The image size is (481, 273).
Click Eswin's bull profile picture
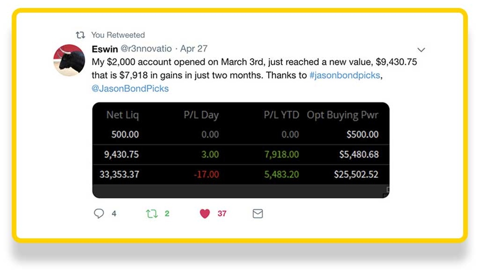[x=69, y=60]
